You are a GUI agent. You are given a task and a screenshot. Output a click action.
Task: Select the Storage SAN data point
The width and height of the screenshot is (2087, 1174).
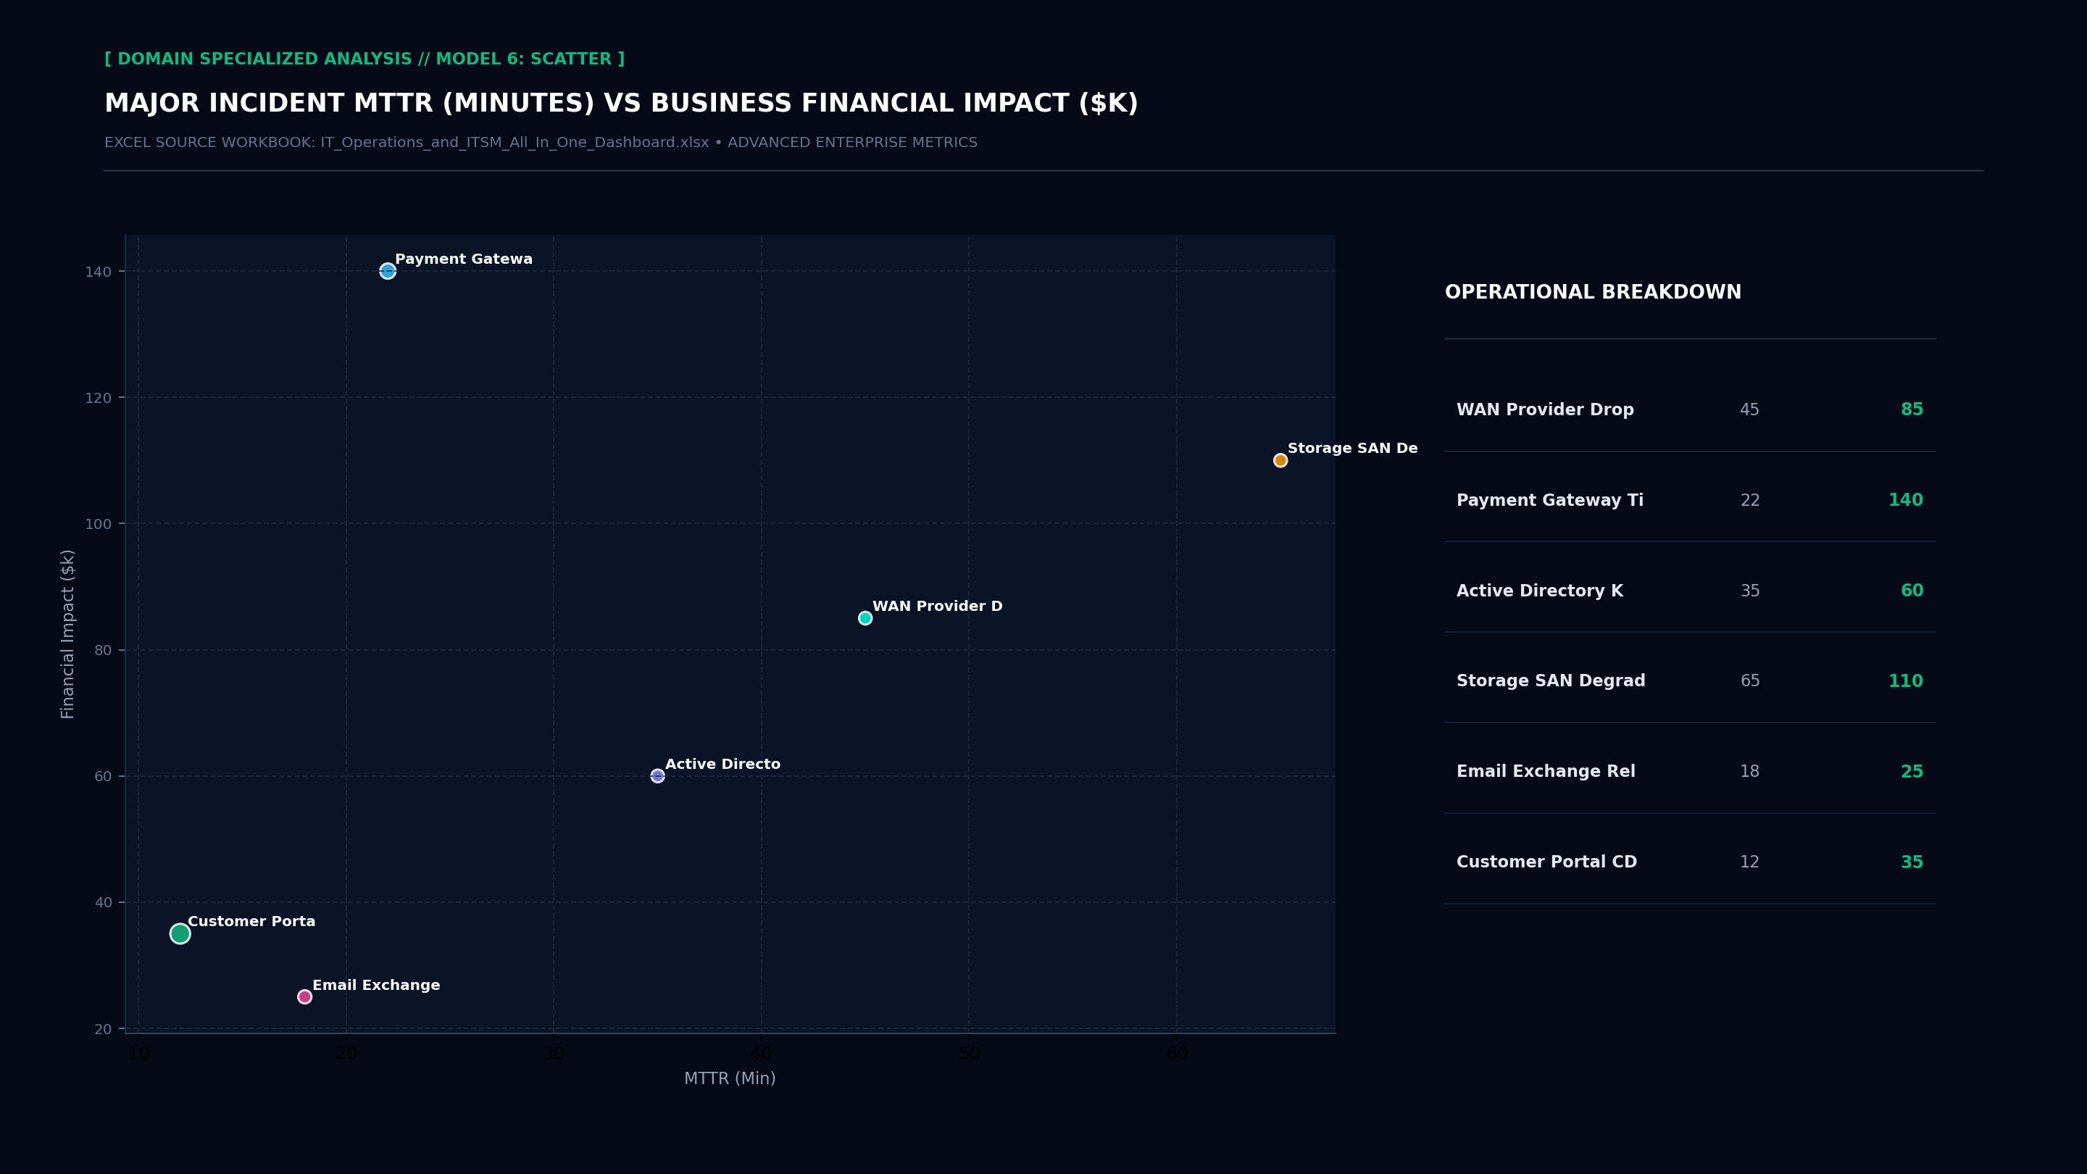1280,460
